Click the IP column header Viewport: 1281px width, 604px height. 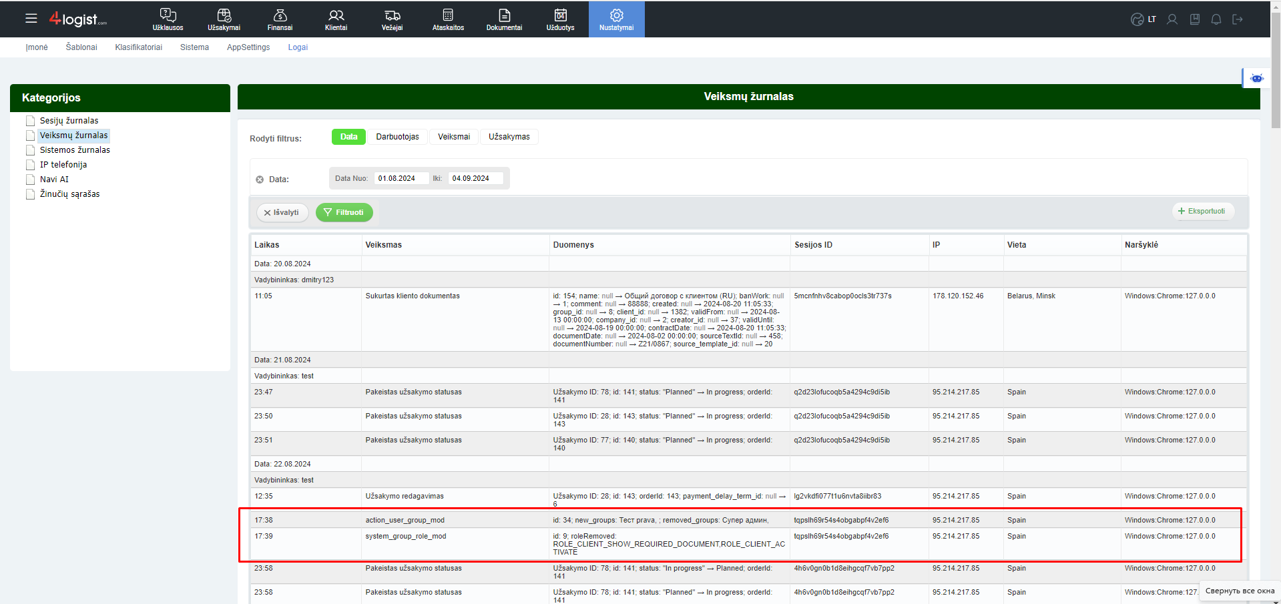point(966,245)
